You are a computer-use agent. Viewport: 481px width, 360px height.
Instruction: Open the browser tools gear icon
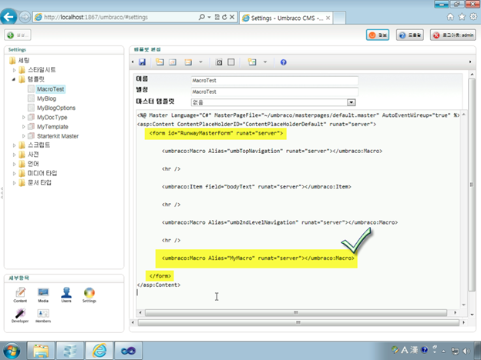tap(473, 17)
